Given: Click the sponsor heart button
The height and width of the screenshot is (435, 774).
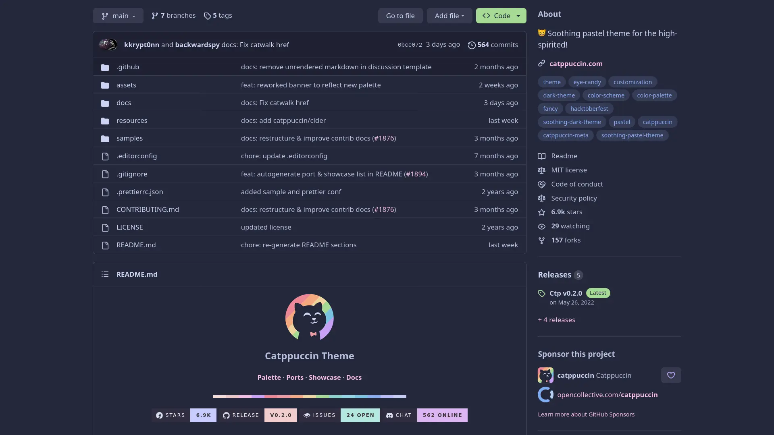Looking at the screenshot, I should click(671, 375).
